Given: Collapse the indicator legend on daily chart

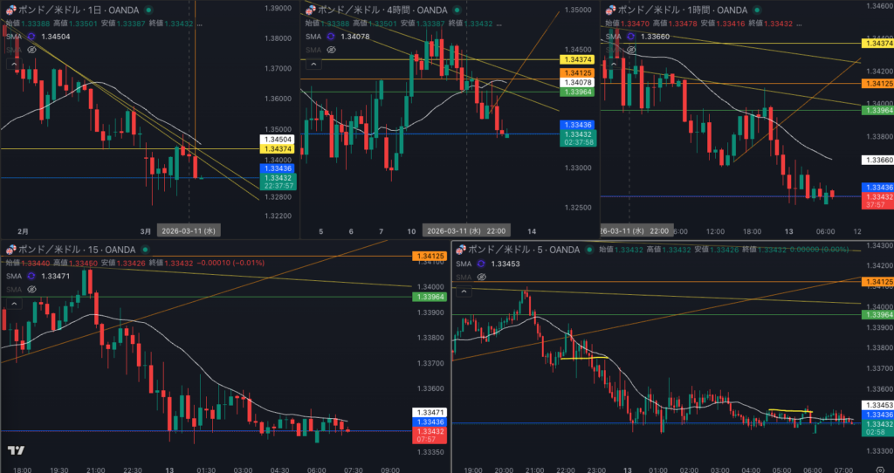Looking at the screenshot, I should coord(15,64).
